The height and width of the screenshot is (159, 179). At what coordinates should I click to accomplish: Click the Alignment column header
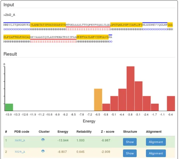coord(154,132)
